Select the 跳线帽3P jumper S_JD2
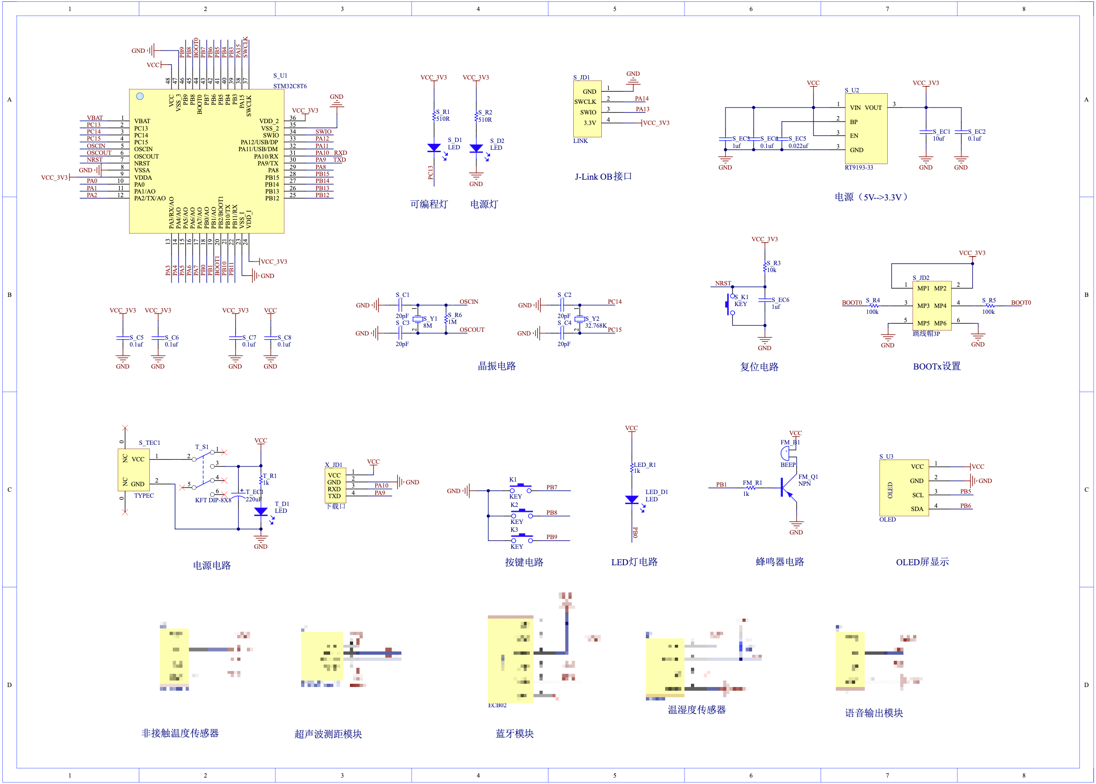 point(931,305)
